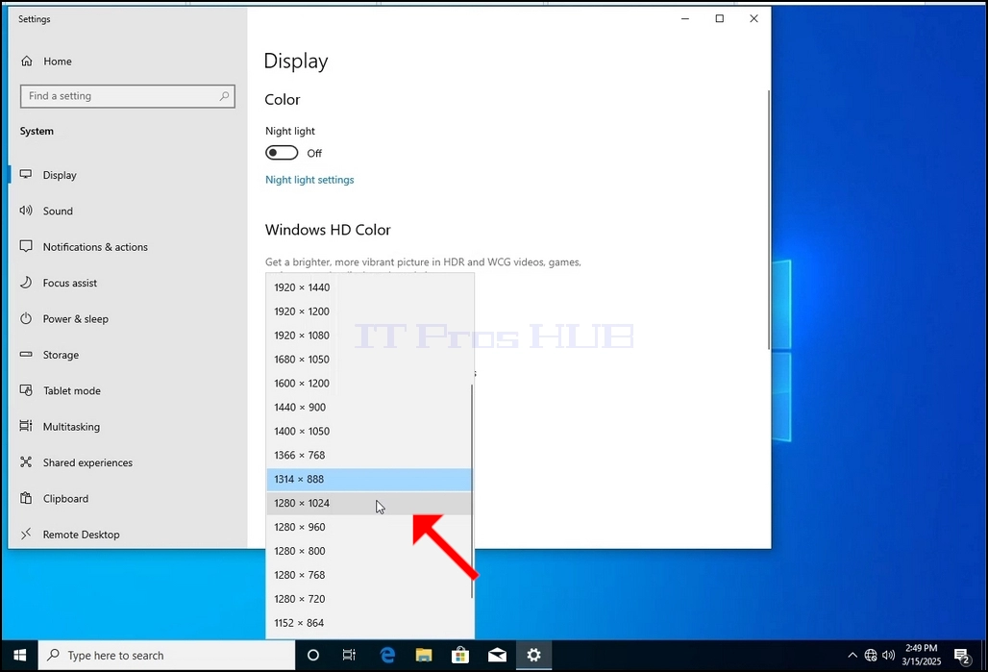Open Microsoft Store from taskbar
The width and height of the screenshot is (988, 672).
click(x=460, y=656)
